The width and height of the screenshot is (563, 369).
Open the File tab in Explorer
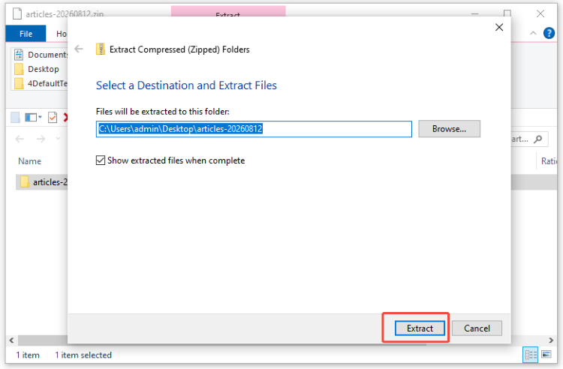pyautogui.click(x=26, y=34)
